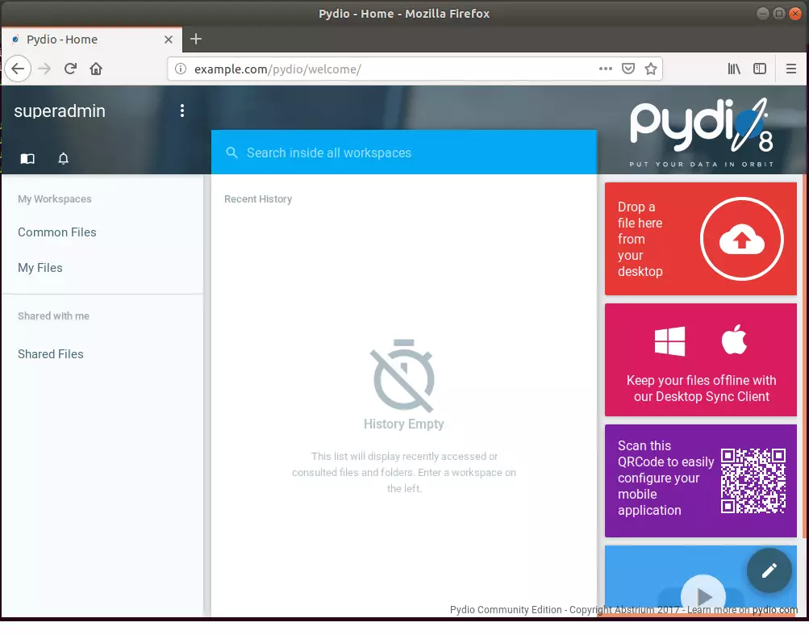Click the Firefox home icon
The image size is (809, 635).
click(x=96, y=69)
